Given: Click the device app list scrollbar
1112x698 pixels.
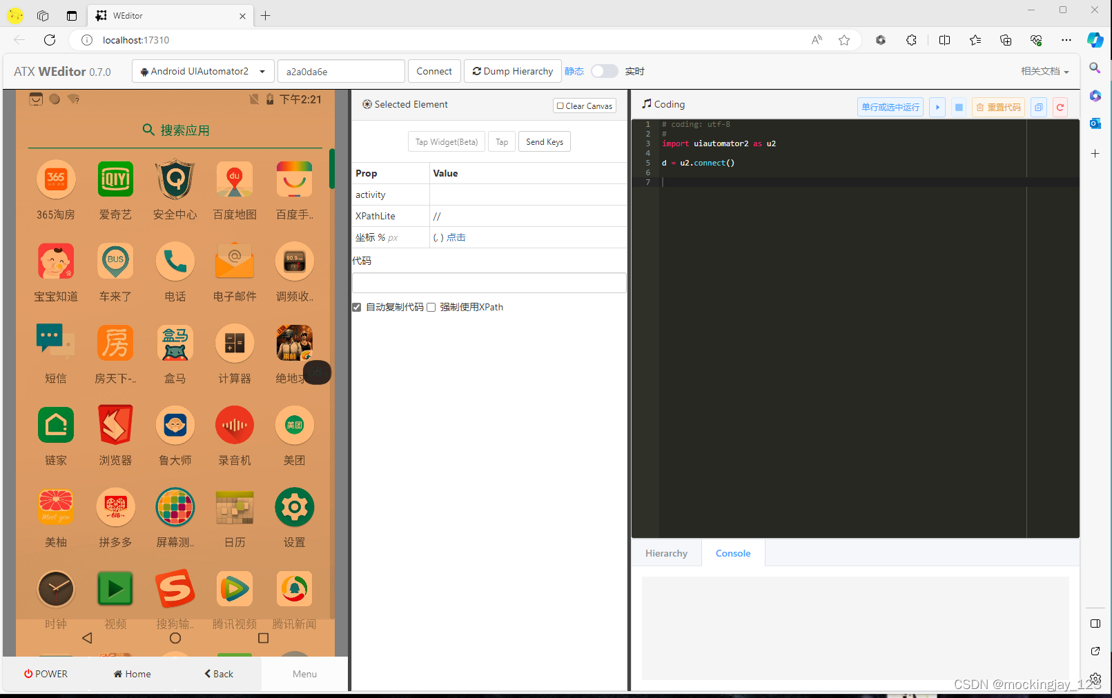Looking at the screenshot, I should pyautogui.click(x=332, y=169).
